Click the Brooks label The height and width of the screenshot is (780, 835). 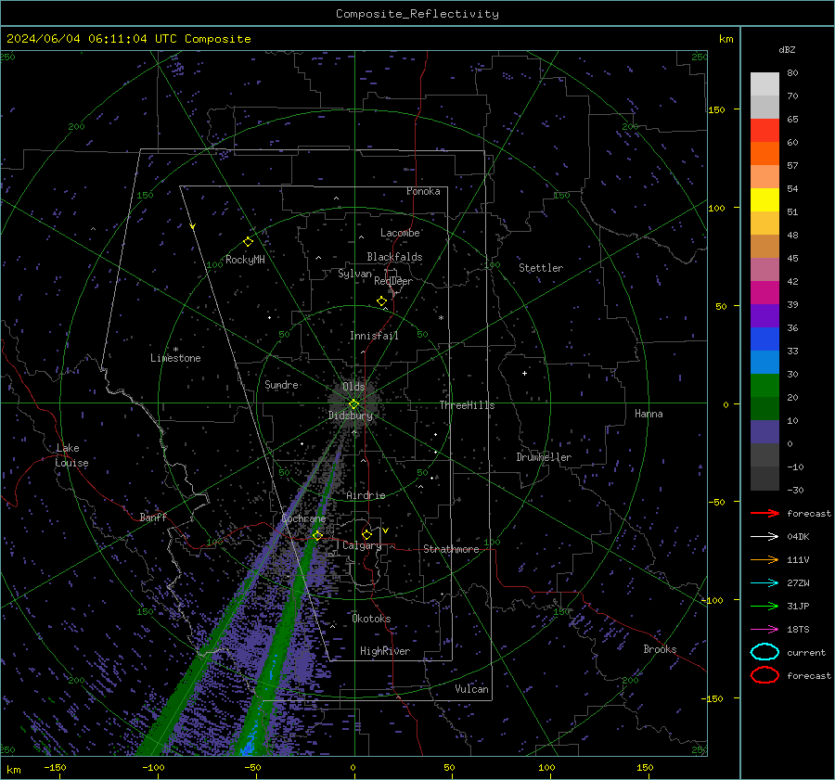point(660,649)
